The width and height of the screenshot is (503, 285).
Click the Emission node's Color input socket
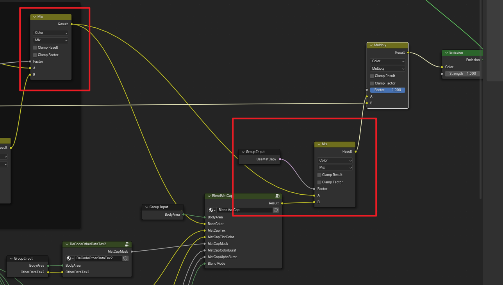coord(442,67)
